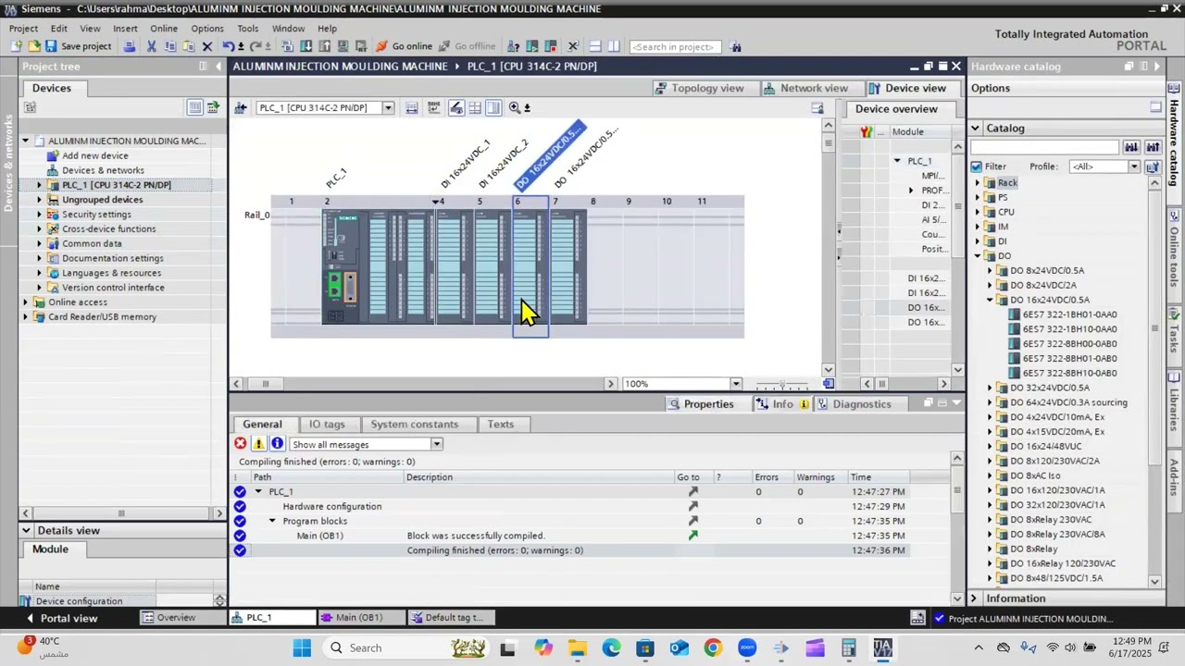Click the zoom slider in device view
The height and width of the screenshot is (666, 1185).
click(x=781, y=384)
